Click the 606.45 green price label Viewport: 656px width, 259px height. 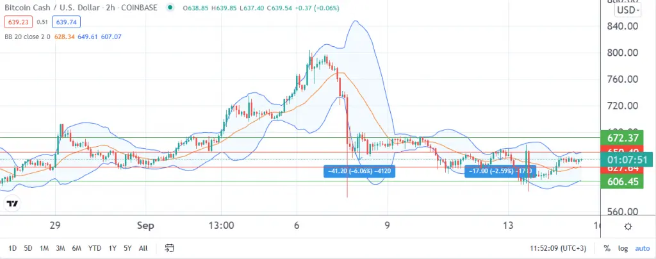(x=621, y=181)
